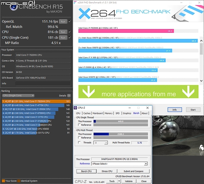
Task: Select ranking row Intel Core i5-3317U CPU
Action: (36, 133)
